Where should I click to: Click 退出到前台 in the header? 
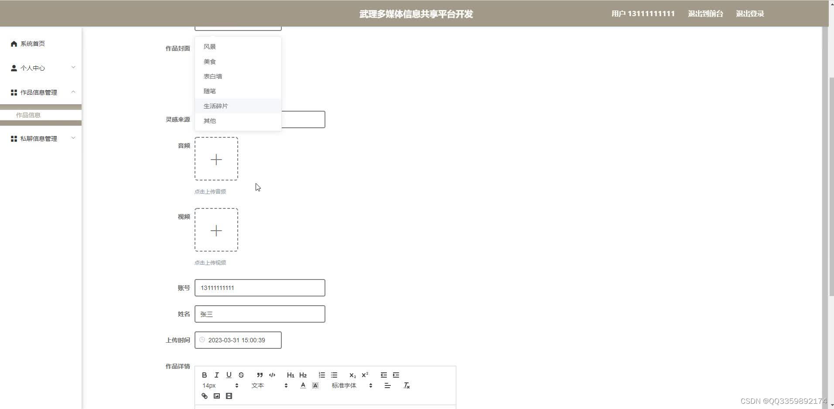pyautogui.click(x=705, y=14)
